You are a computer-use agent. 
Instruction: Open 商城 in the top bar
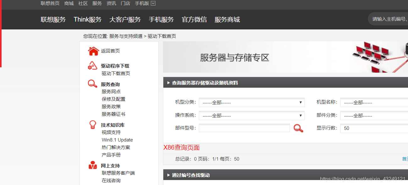coord(69,3)
